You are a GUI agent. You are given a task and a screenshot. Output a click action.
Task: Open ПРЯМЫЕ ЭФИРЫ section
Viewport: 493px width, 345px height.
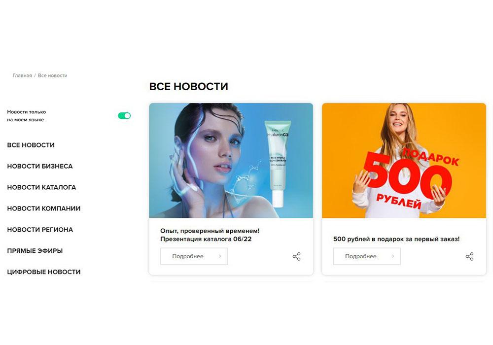(x=35, y=251)
